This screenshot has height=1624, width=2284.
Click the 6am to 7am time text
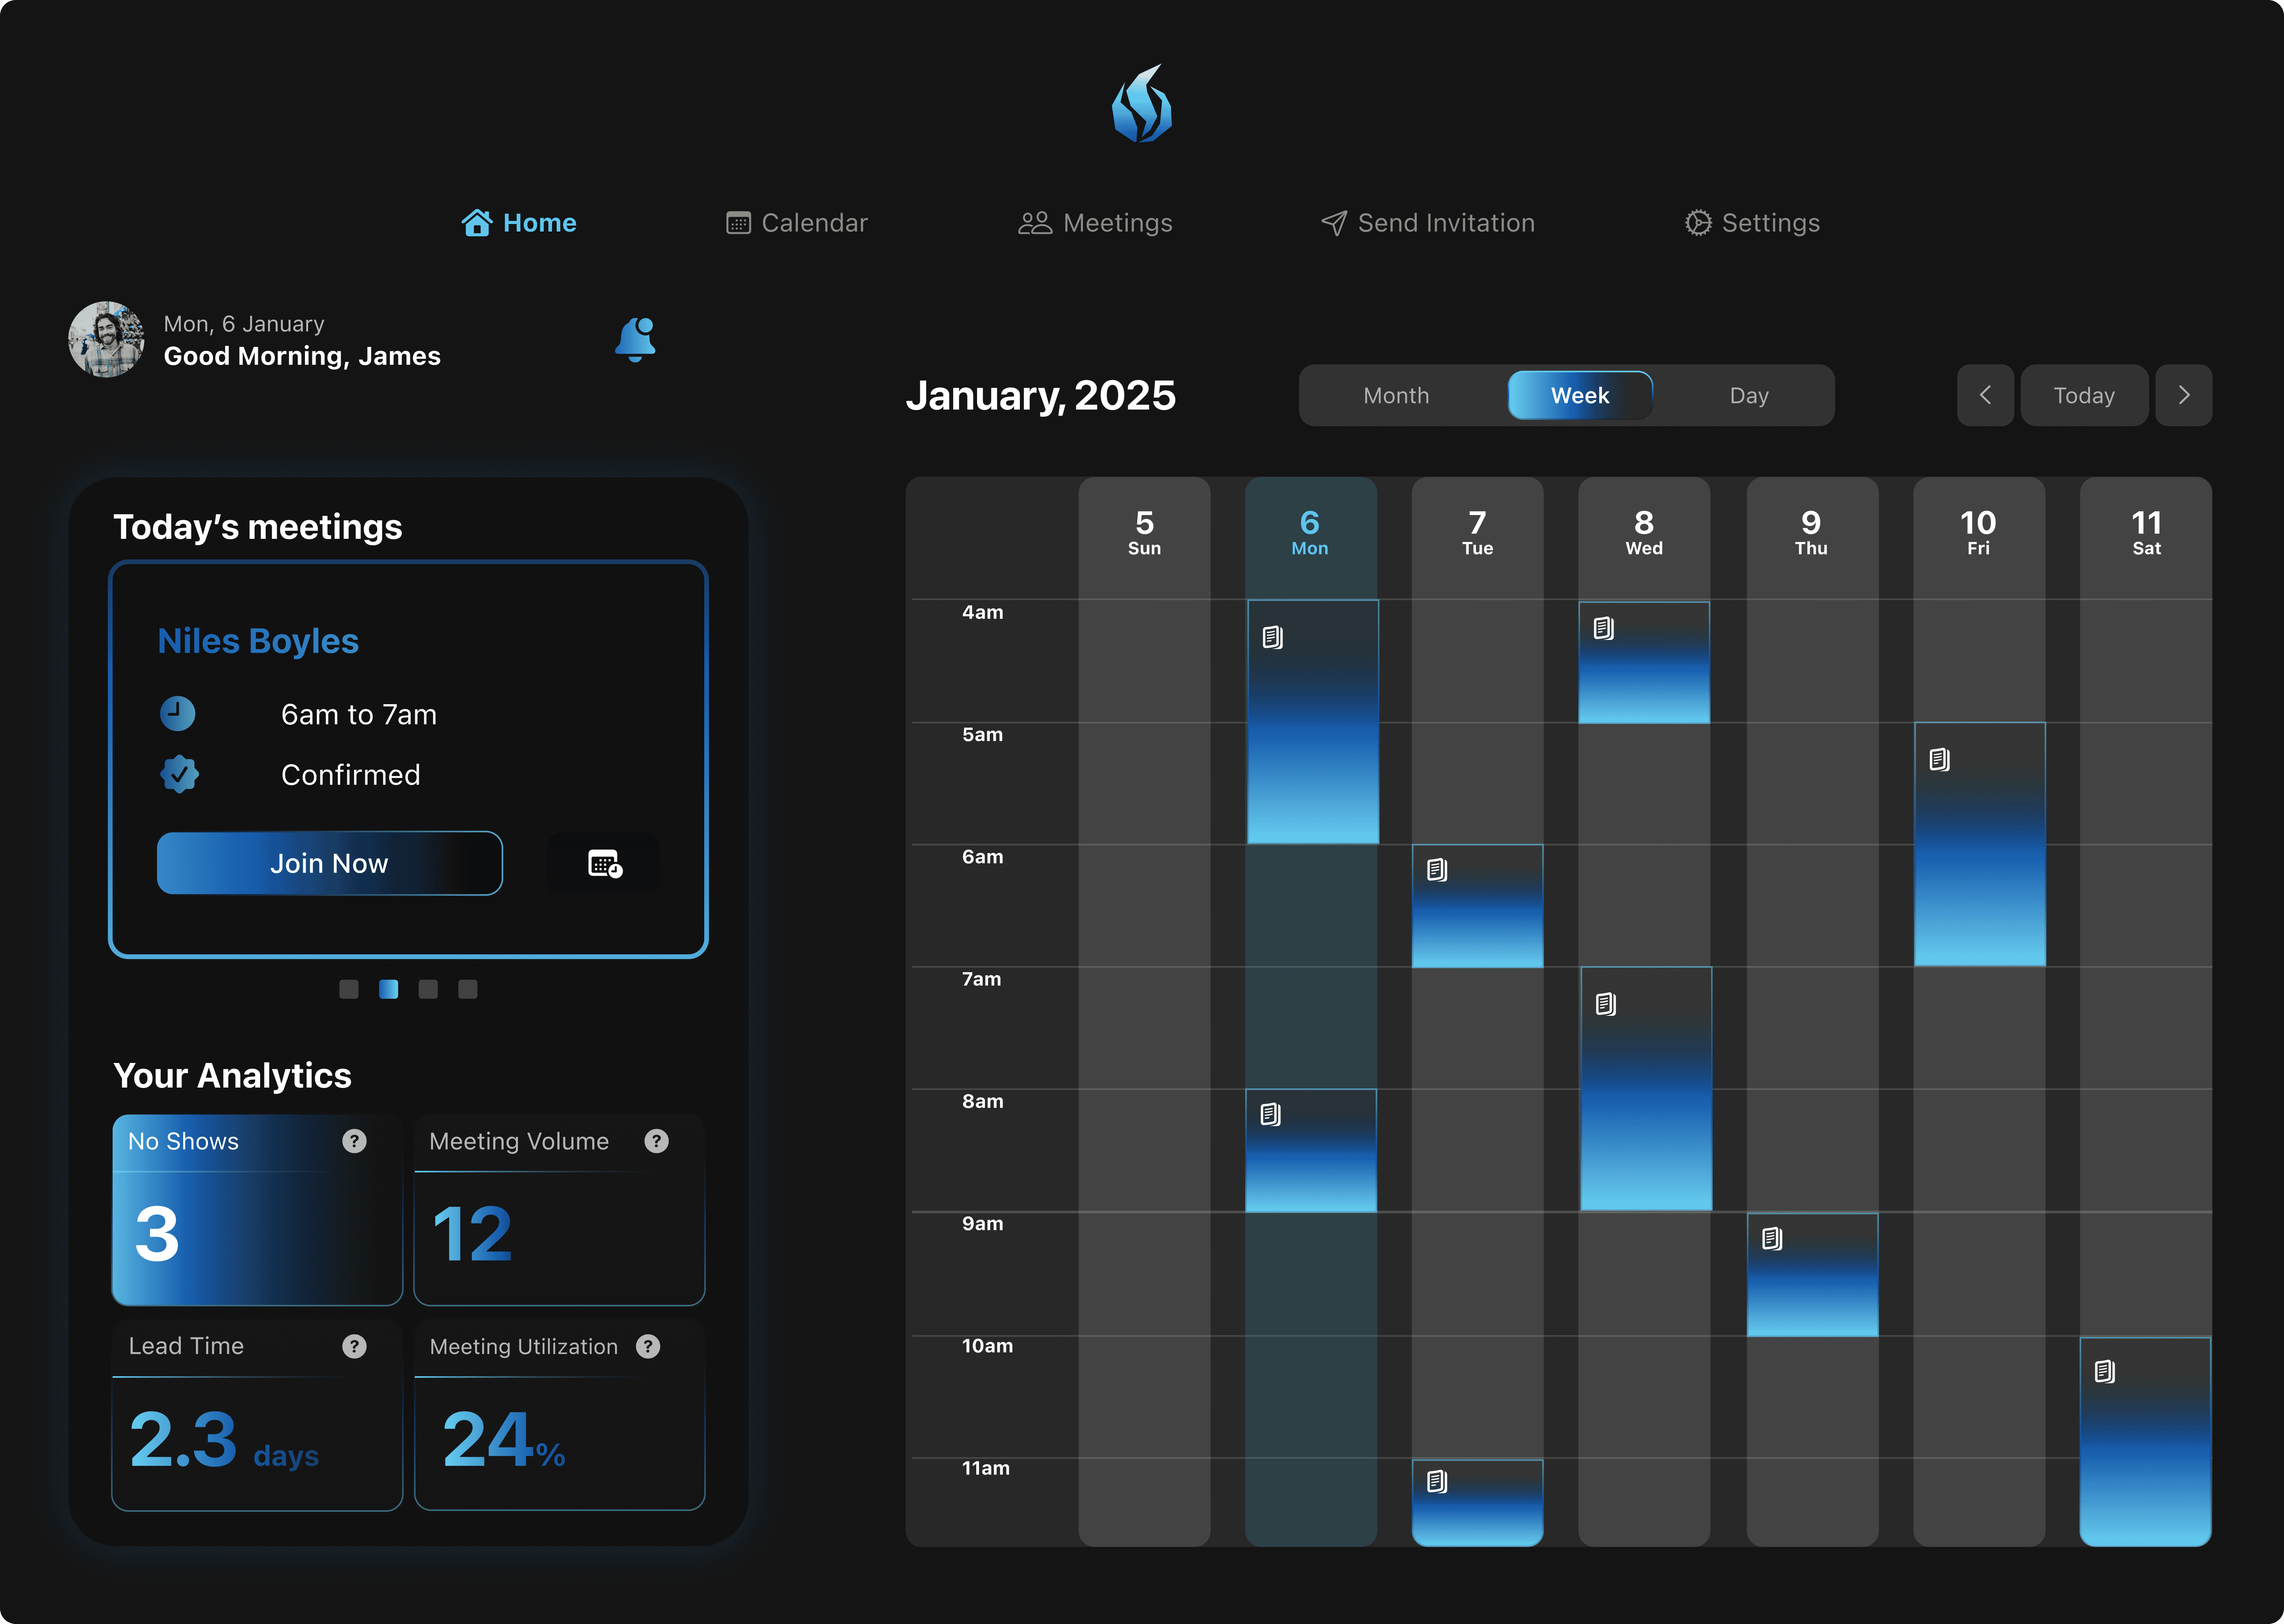[359, 714]
